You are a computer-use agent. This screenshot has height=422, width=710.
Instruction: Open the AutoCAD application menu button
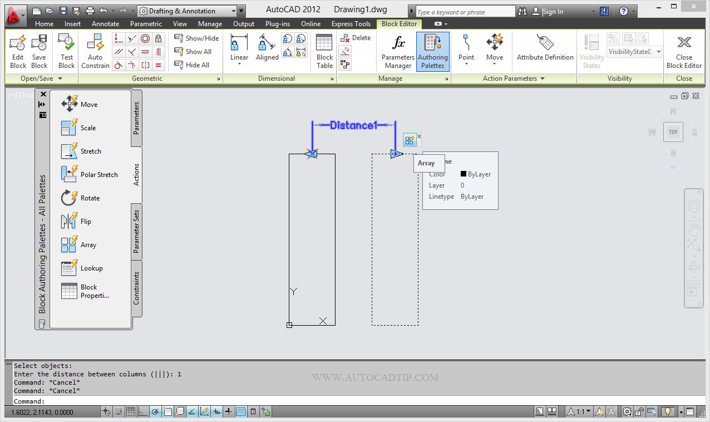(16, 14)
